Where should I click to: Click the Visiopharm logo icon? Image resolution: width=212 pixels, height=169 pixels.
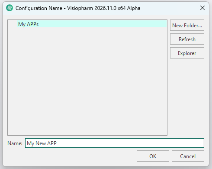(x=10, y=8)
